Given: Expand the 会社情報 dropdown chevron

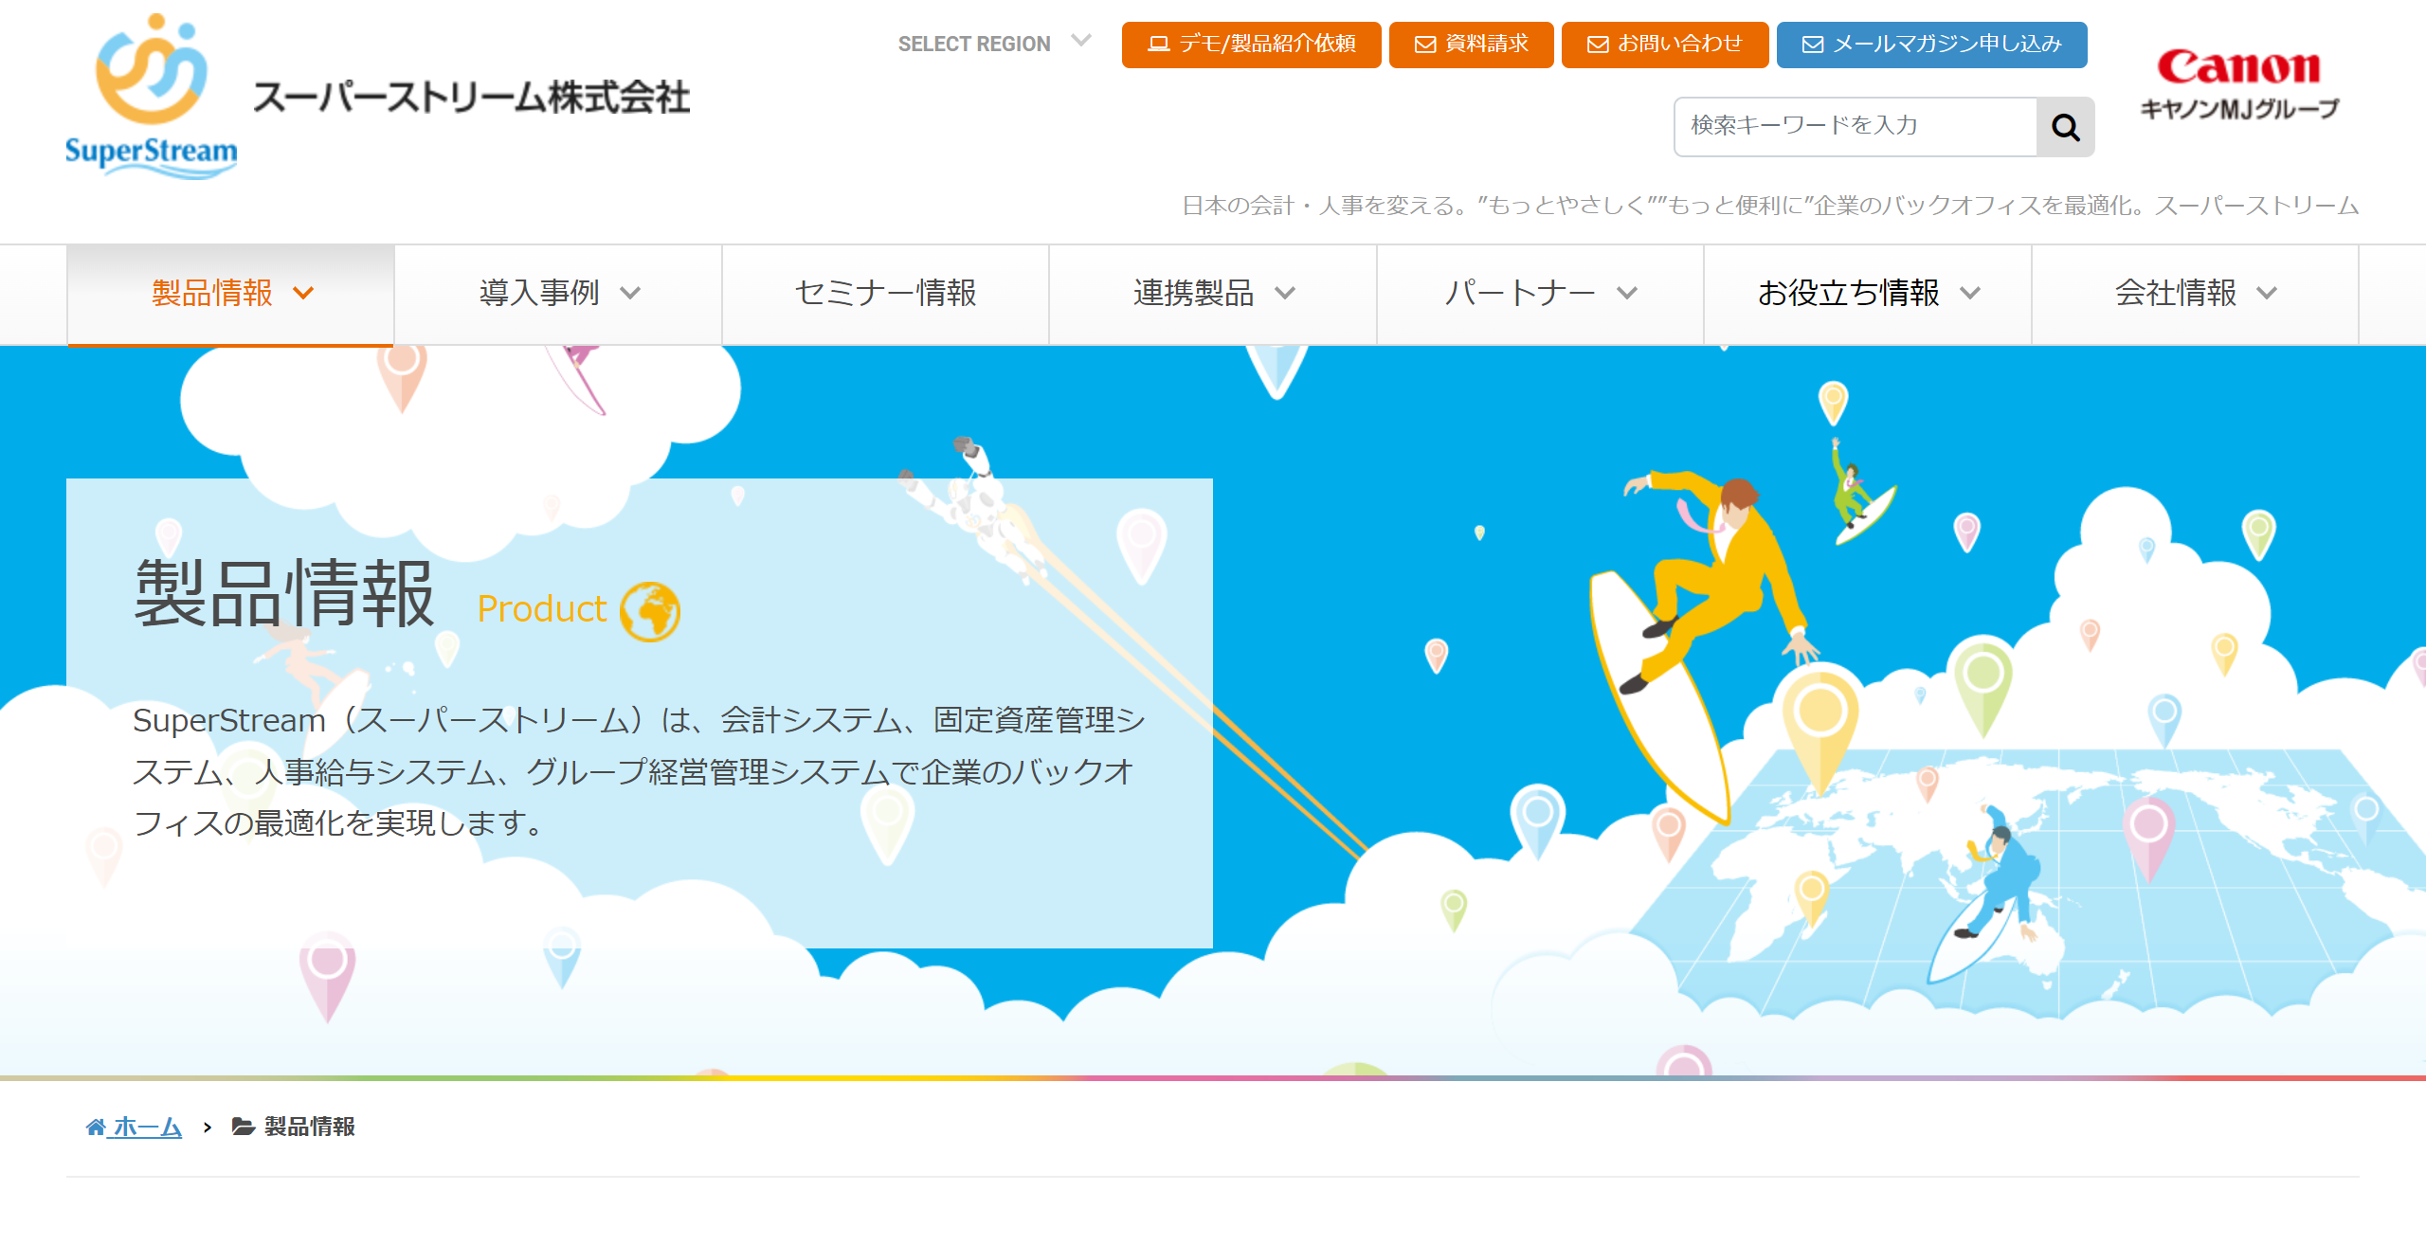Looking at the screenshot, I should [2266, 295].
